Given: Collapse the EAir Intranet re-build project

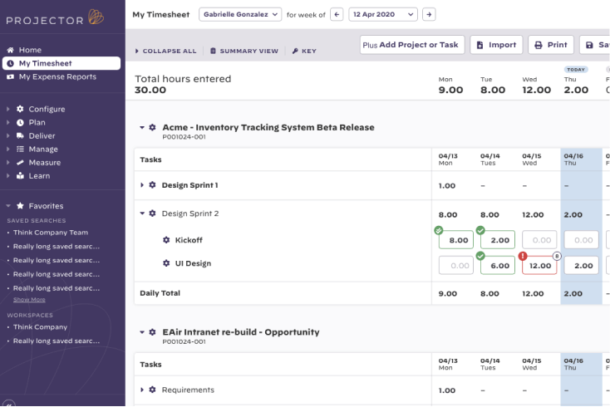Looking at the screenshot, I should 142,332.
